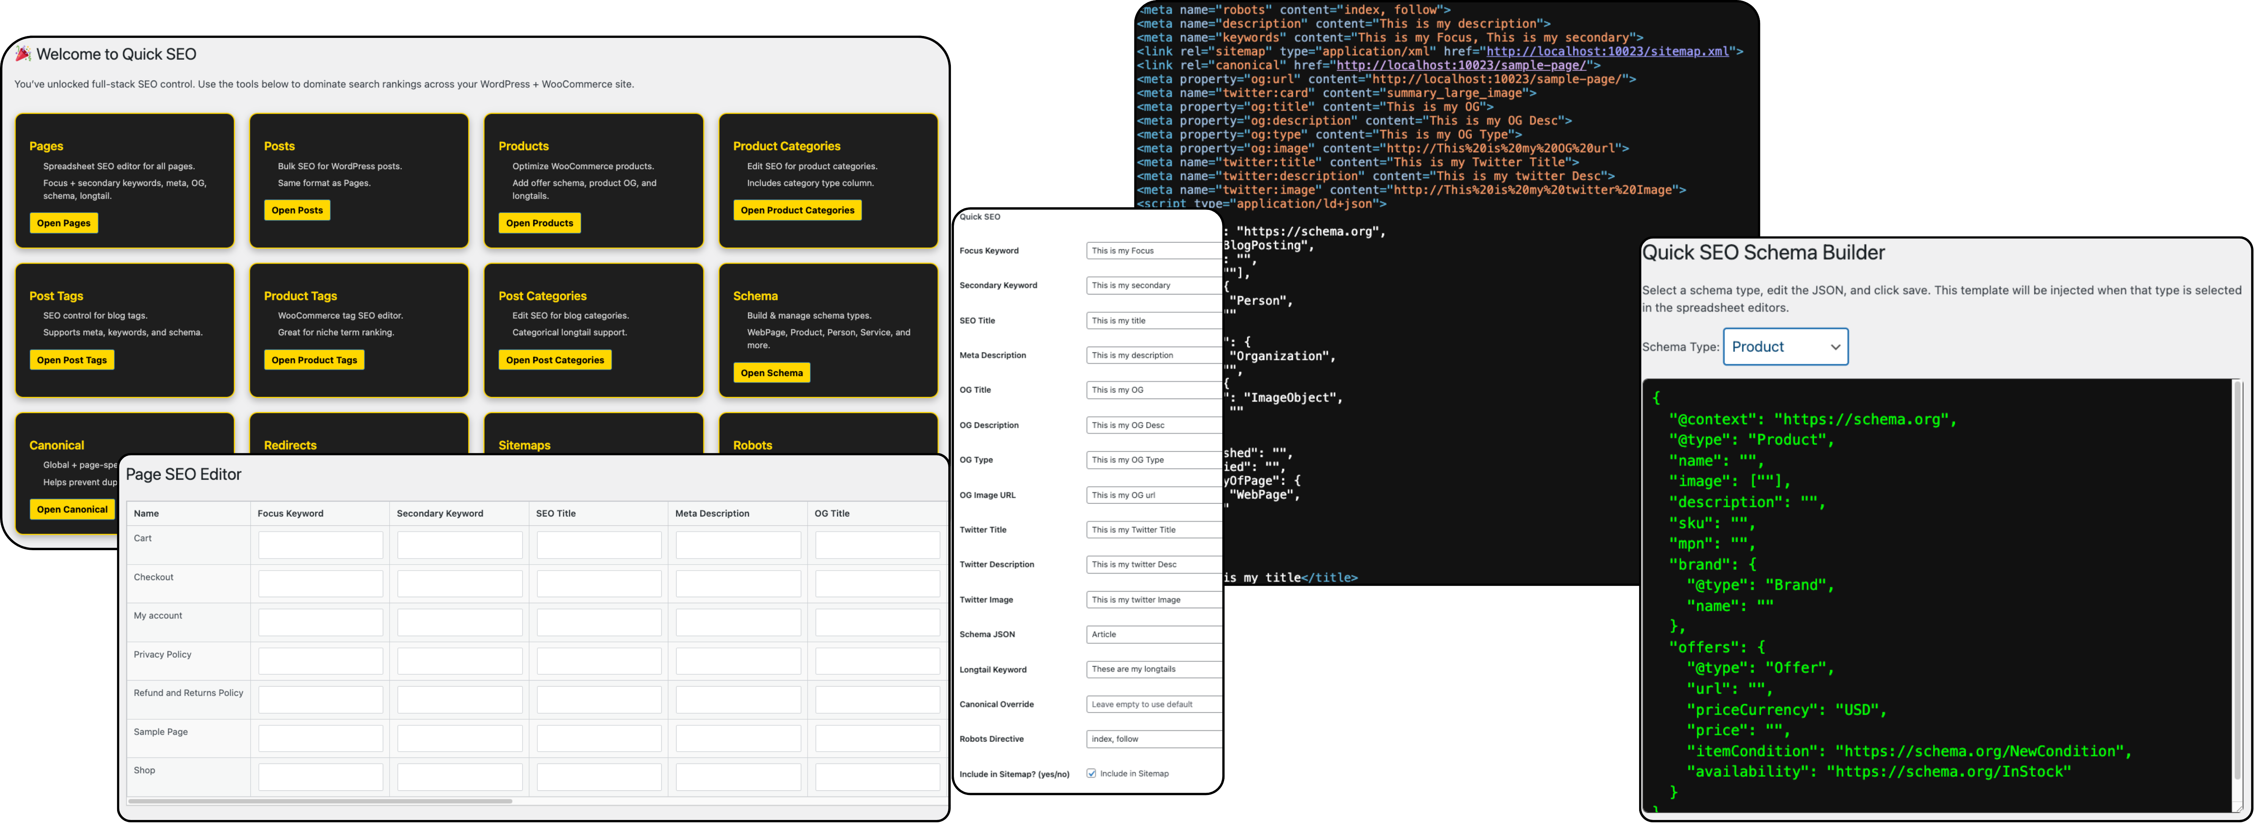Click Focus Keyword cell for Refund and Returns Policy

click(x=320, y=699)
